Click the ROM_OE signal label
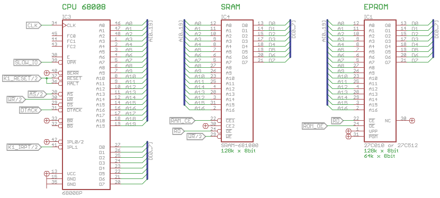Image resolution: width=440 pixels, height=198 pixels. 315,126
